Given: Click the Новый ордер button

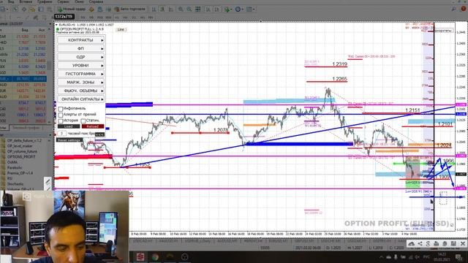Looking at the screenshot, I should click(x=72, y=9).
